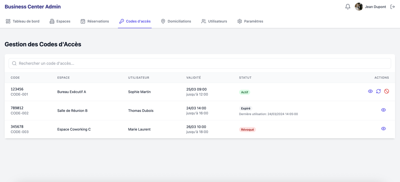Click user Marie Laurent
The image size is (400, 182).
tap(139, 129)
